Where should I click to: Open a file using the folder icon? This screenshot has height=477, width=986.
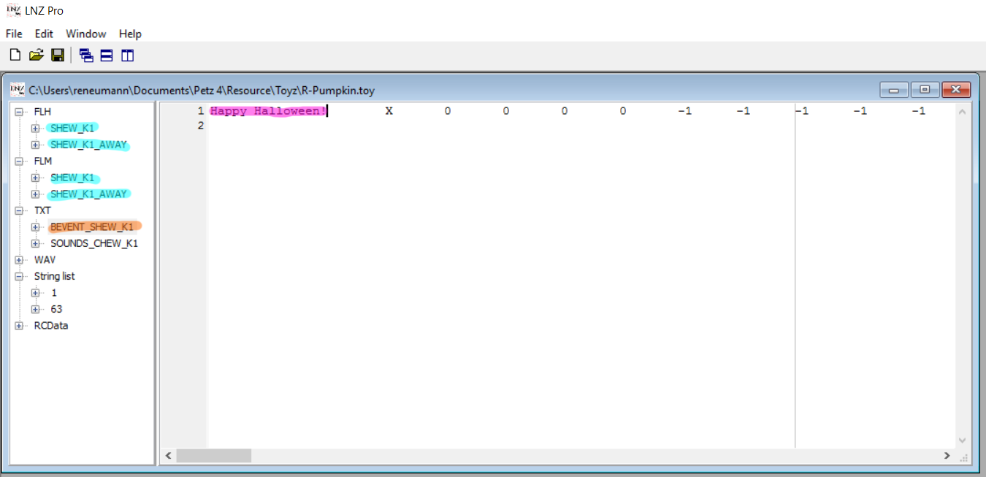tap(37, 55)
